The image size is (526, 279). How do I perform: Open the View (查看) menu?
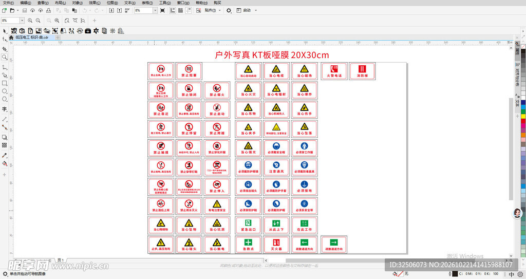[x=43, y=3]
